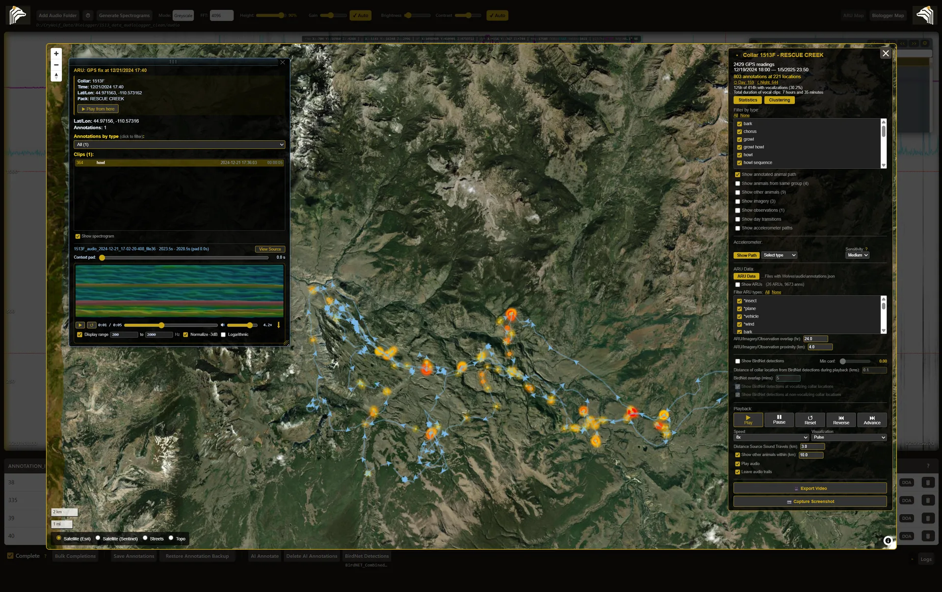
Task: Open Sensitivity Medium dropdown
Action: point(857,255)
